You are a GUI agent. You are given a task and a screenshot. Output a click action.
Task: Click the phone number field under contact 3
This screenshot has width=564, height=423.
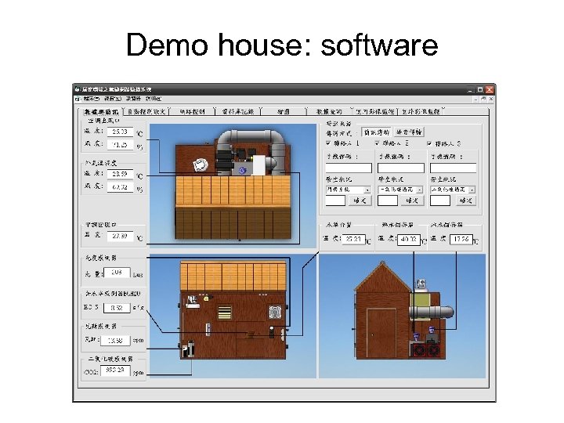[454, 168]
